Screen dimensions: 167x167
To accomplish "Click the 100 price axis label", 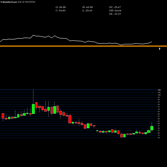I will pyautogui.click(x=159, y=95).
